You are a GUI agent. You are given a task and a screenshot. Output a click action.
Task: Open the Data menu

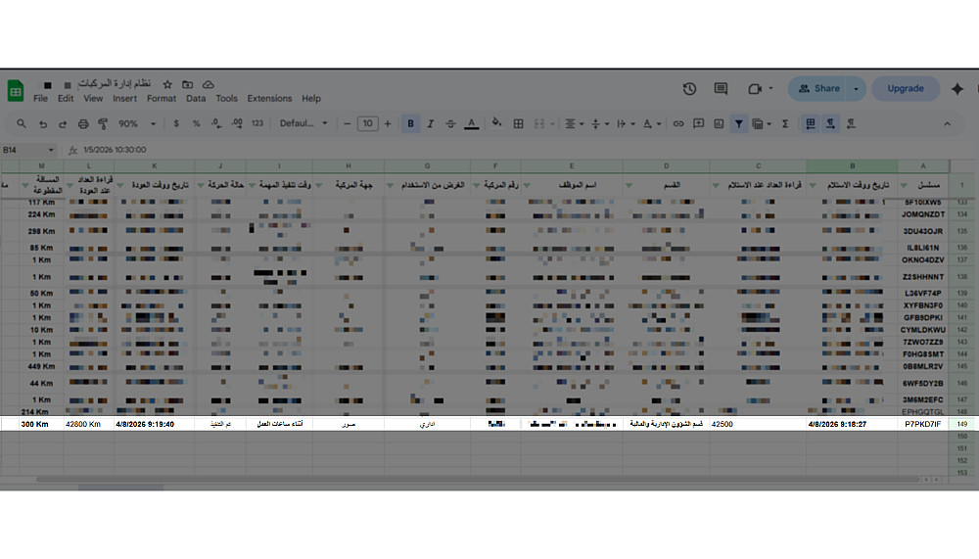coord(196,99)
